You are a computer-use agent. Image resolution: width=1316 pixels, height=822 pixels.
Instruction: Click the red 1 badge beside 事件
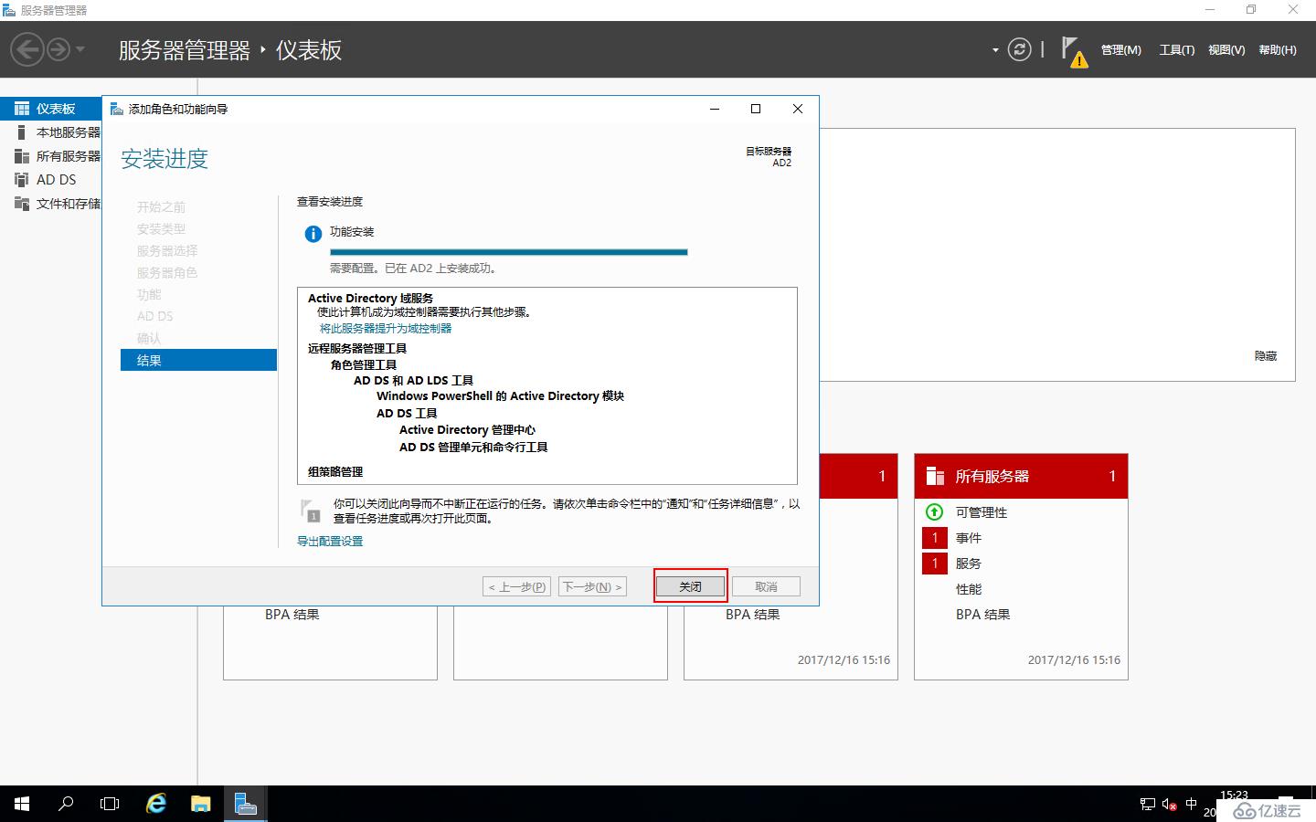pyautogui.click(x=935, y=538)
